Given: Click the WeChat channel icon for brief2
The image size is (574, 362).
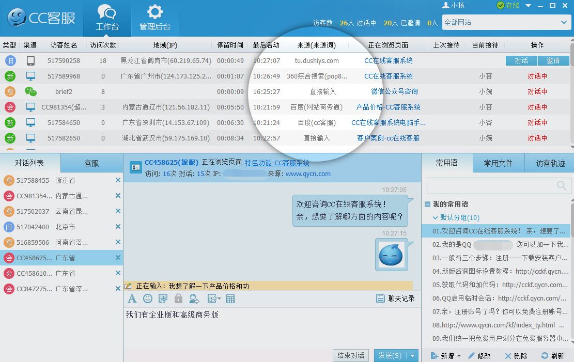Looking at the screenshot, I should point(31,91).
